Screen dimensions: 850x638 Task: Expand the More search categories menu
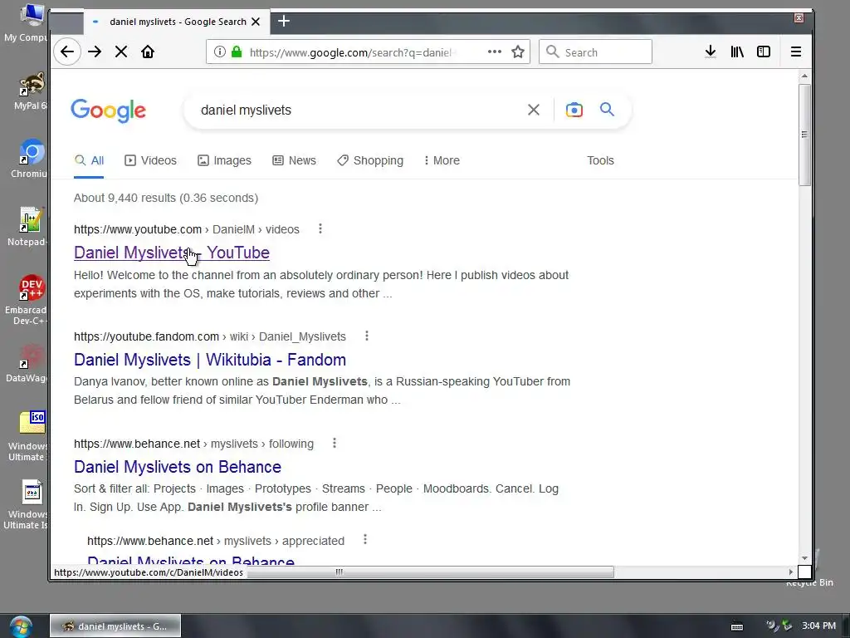[x=442, y=160]
